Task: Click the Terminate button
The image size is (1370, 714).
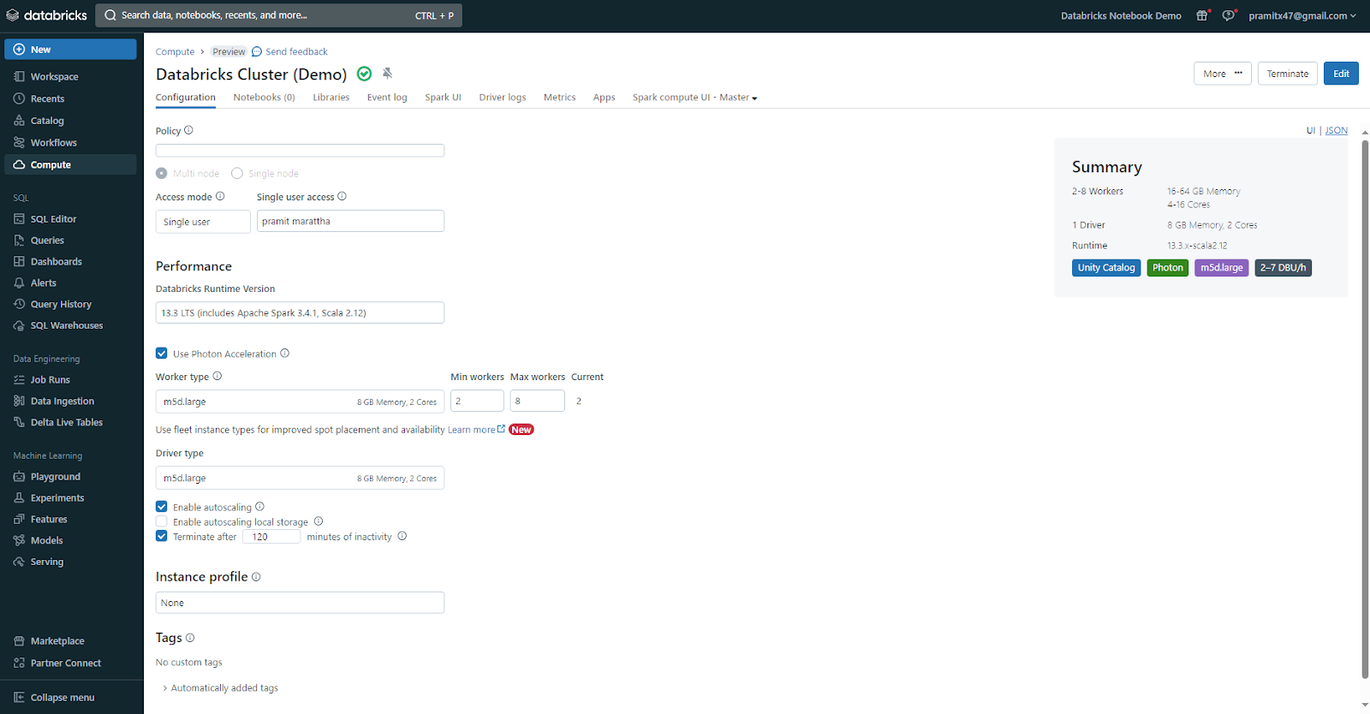Action: pyautogui.click(x=1287, y=74)
